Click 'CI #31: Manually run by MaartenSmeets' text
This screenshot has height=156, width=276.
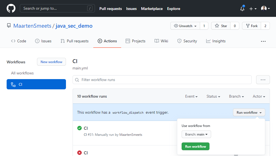[113, 135]
